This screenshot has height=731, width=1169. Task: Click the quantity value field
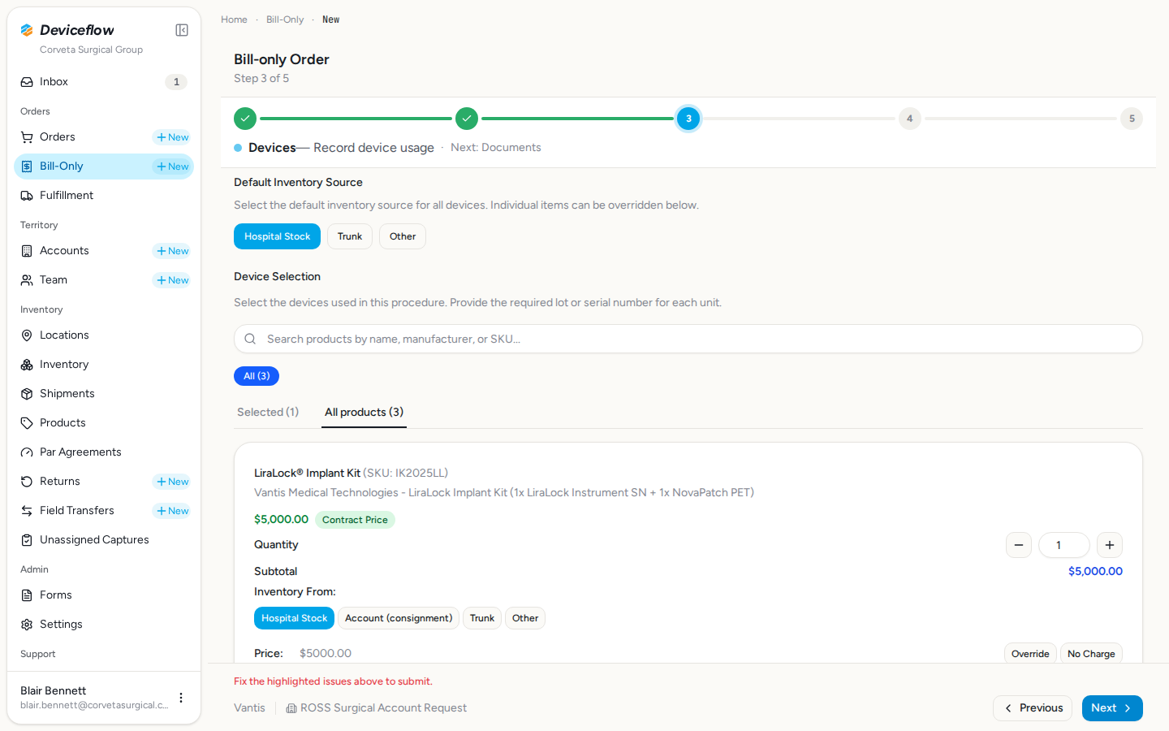click(1064, 545)
